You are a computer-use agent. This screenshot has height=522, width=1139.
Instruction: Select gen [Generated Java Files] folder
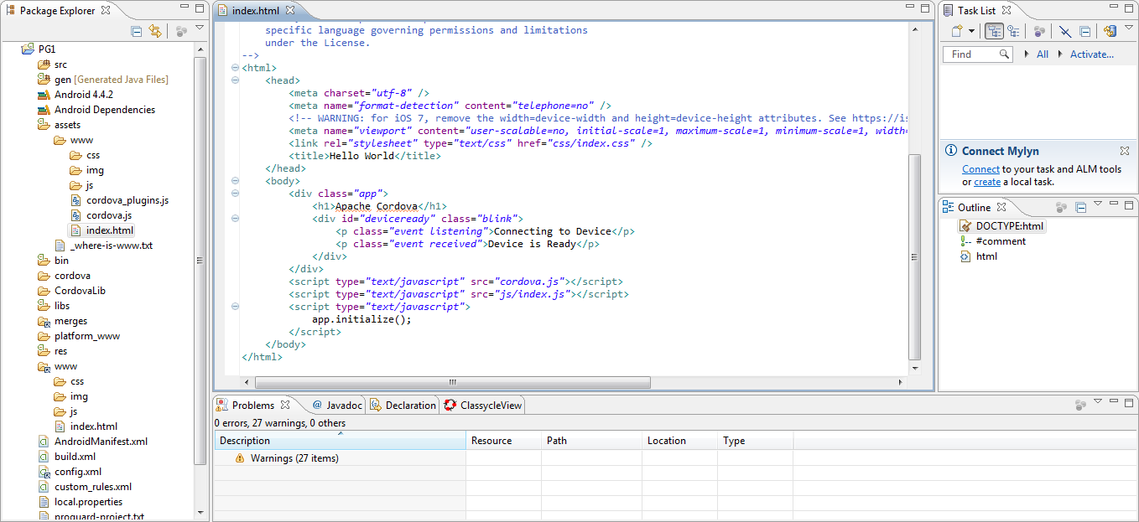pos(103,80)
